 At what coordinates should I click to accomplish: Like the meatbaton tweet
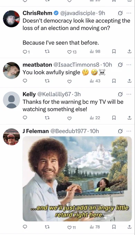click(69, 81)
